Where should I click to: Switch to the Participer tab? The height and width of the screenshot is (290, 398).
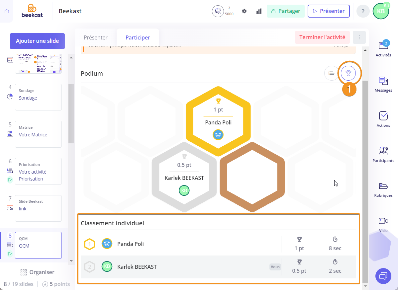pos(138,37)
